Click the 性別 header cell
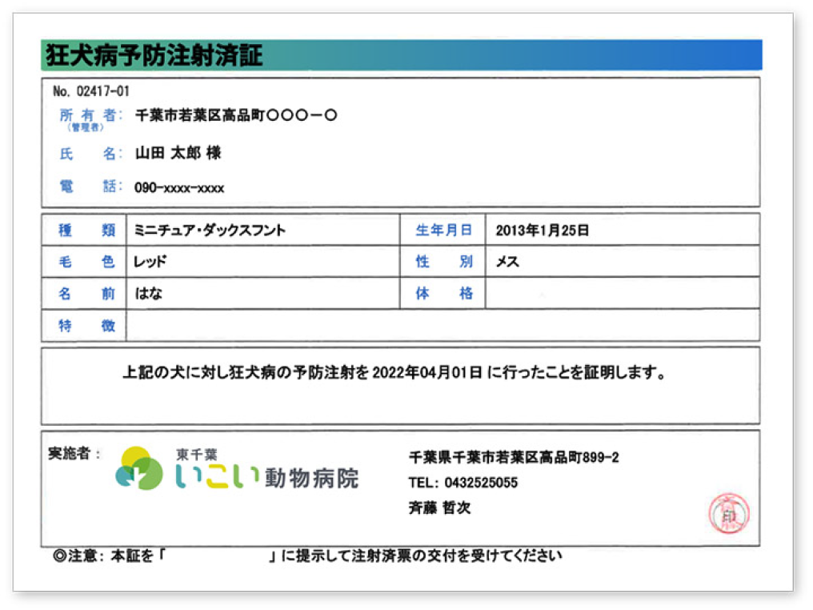The width and height of the screenshot is (813, 610). [443, 262]
